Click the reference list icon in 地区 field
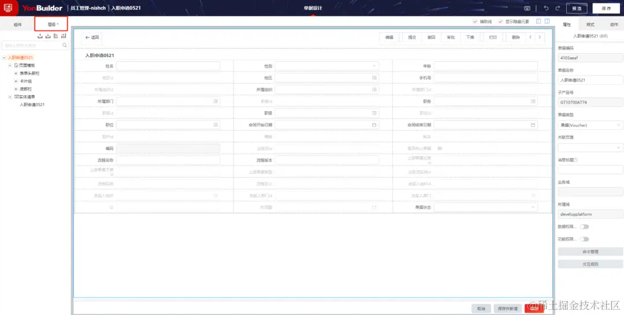This screenshot has width=624, height=315. point(374,77)
